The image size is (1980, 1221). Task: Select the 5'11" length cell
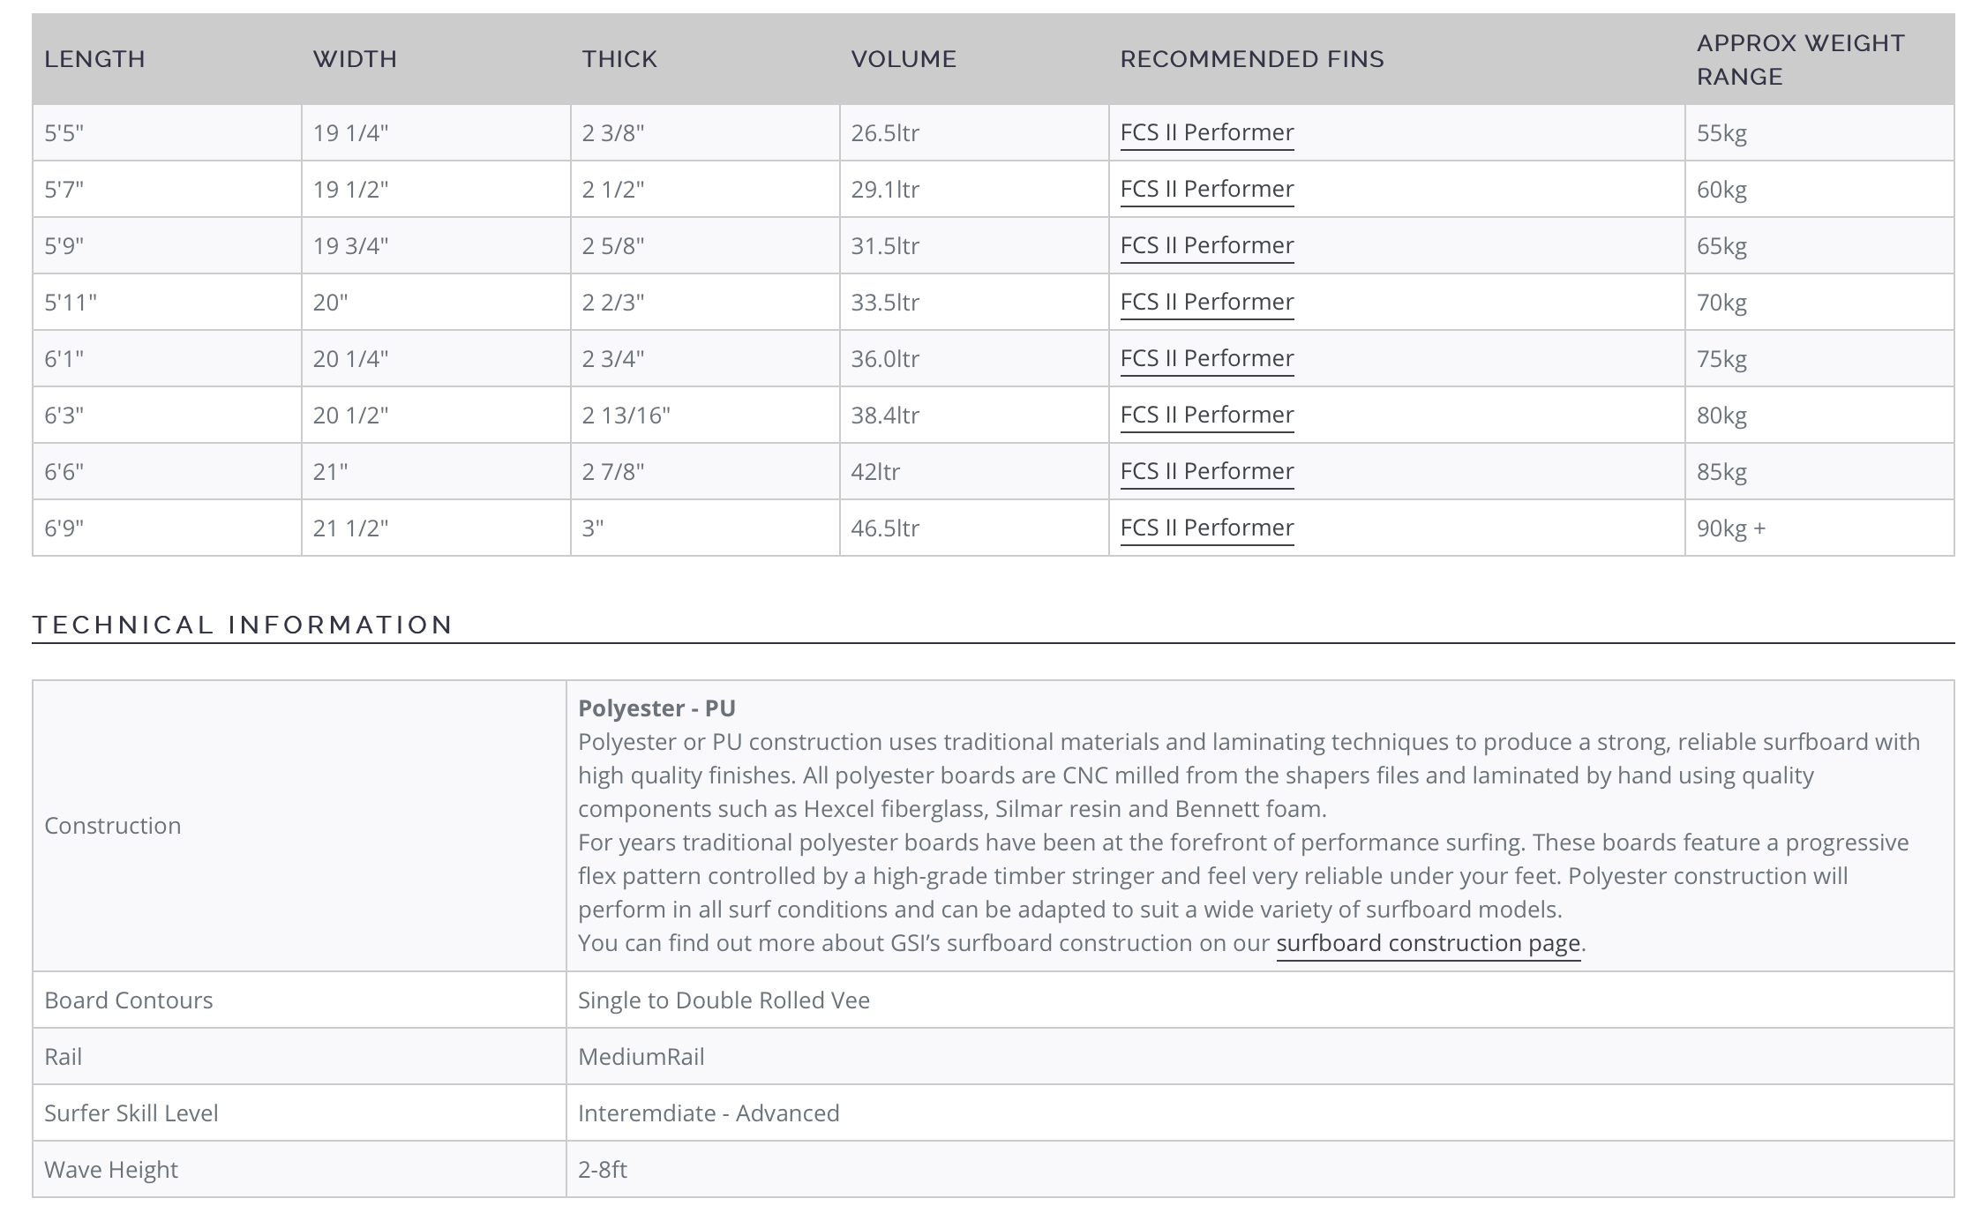click(167, 302)
